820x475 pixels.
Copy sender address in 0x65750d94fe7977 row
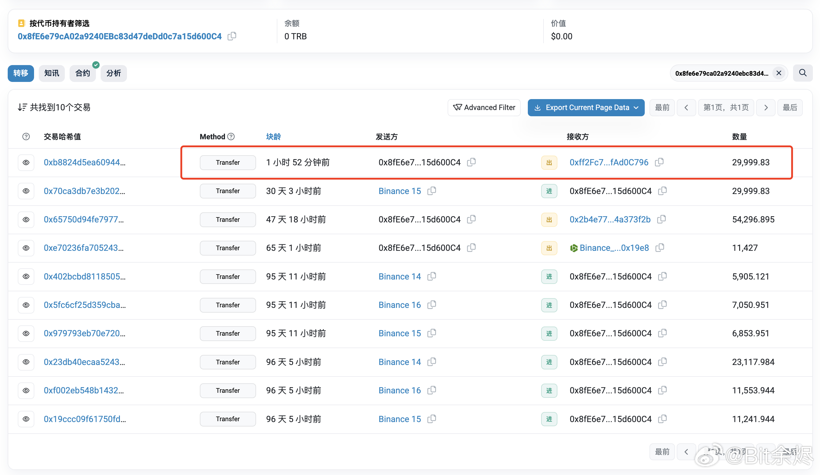point(472,219)
